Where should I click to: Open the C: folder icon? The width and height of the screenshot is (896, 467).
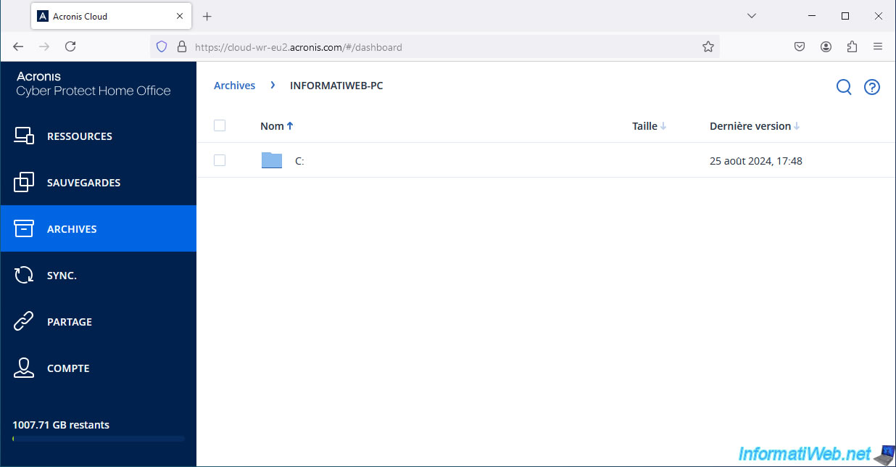[x=272, y=160]
